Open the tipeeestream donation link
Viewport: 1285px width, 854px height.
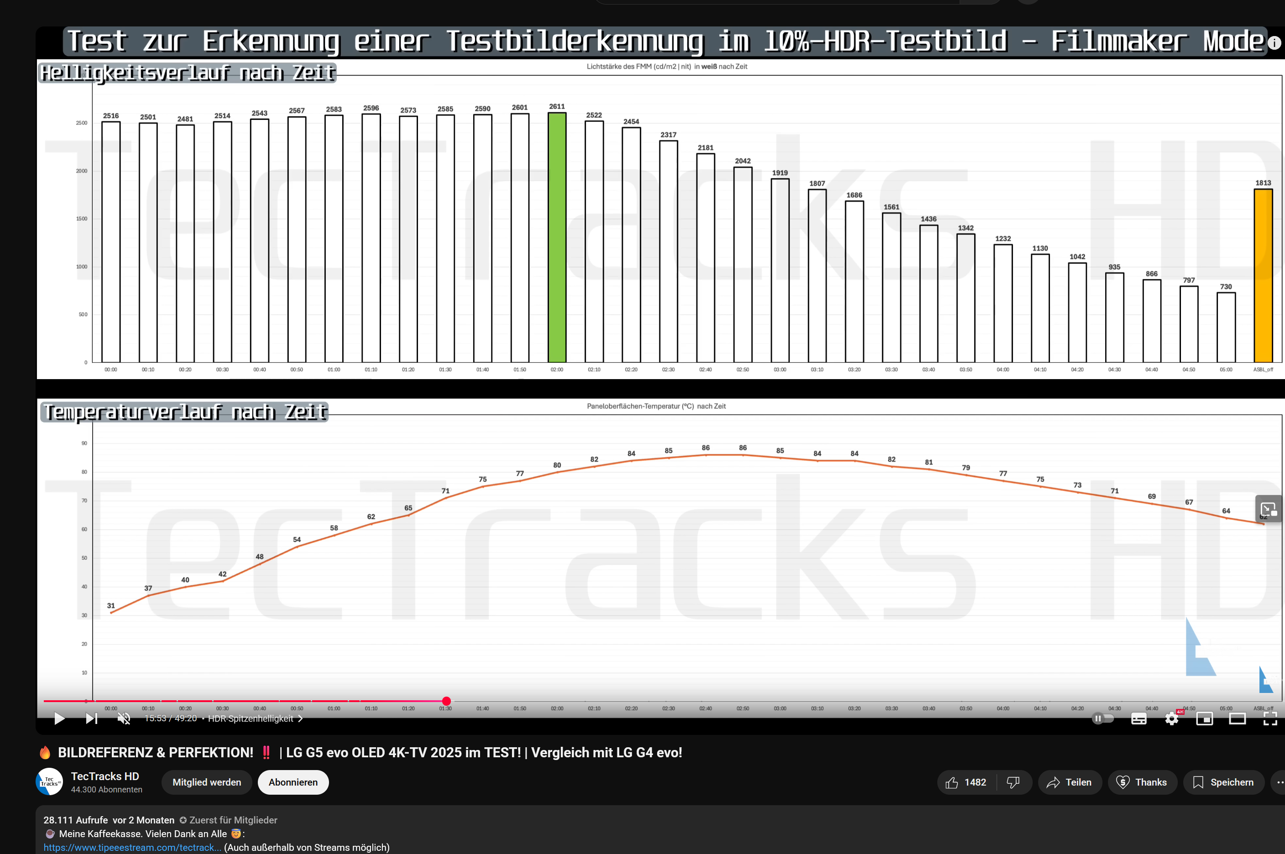point(132,848)
